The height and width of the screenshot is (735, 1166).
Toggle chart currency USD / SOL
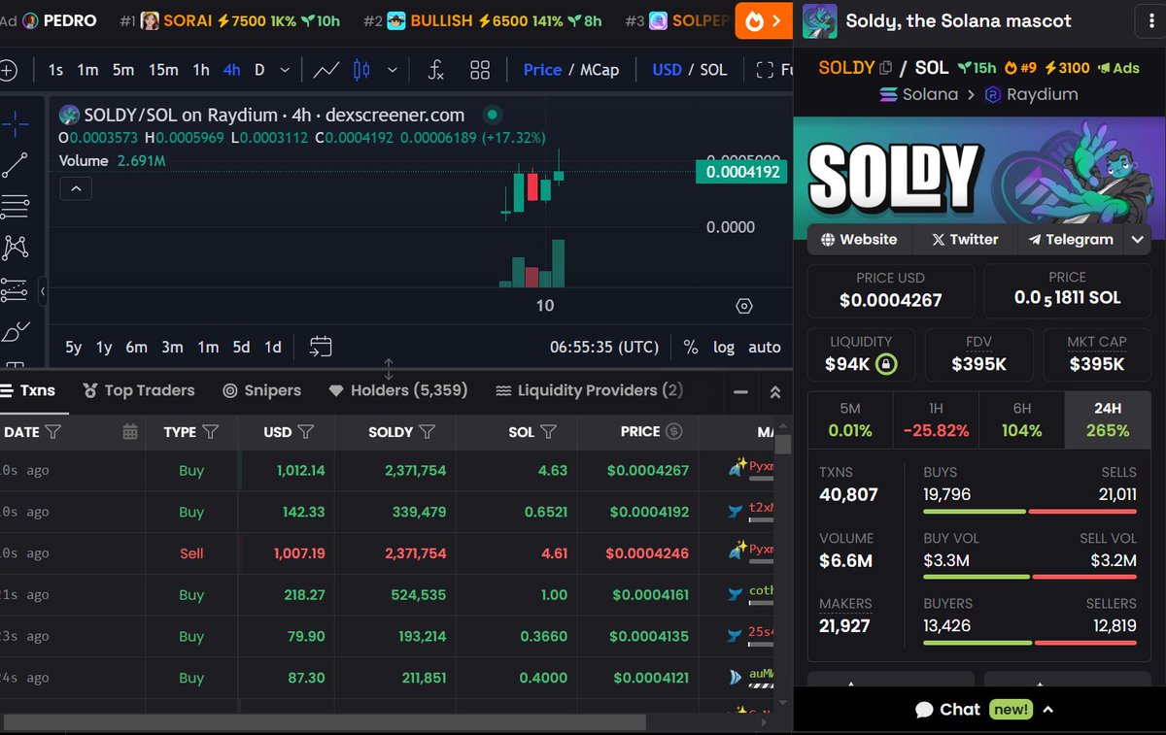coord(690,70)
